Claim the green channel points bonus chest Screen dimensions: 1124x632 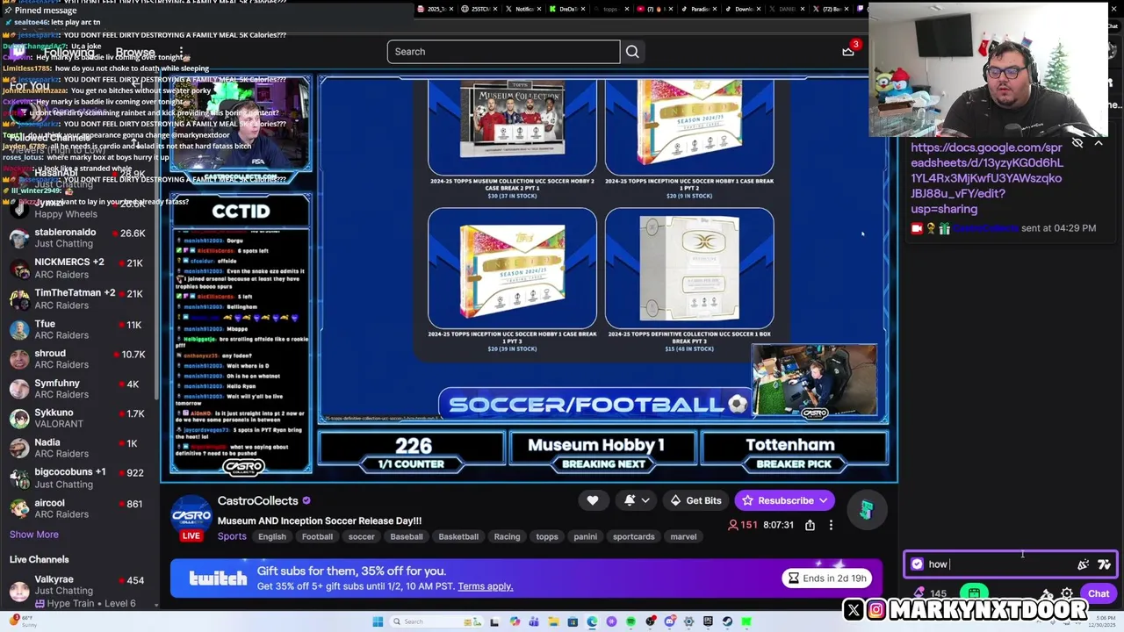pyautogui.click(x=974, y=594)
